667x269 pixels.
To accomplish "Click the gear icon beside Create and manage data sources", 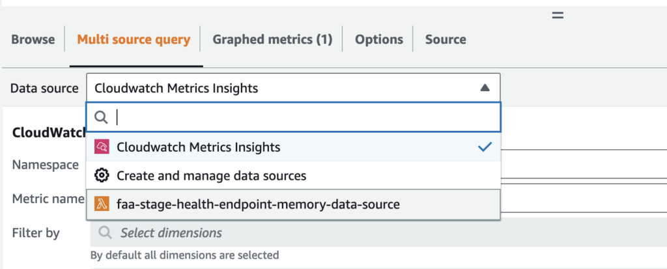I will point(102,175).
